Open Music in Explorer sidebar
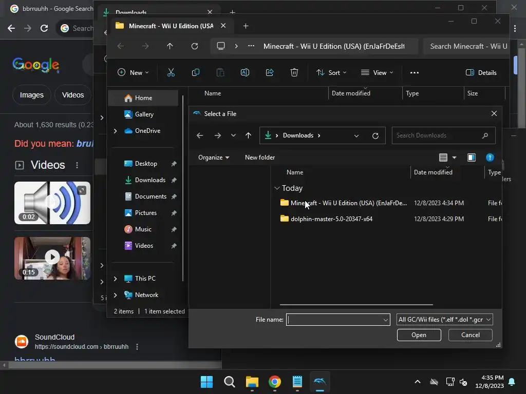Screen dimensions: 526x394 [x=143, y=229]
